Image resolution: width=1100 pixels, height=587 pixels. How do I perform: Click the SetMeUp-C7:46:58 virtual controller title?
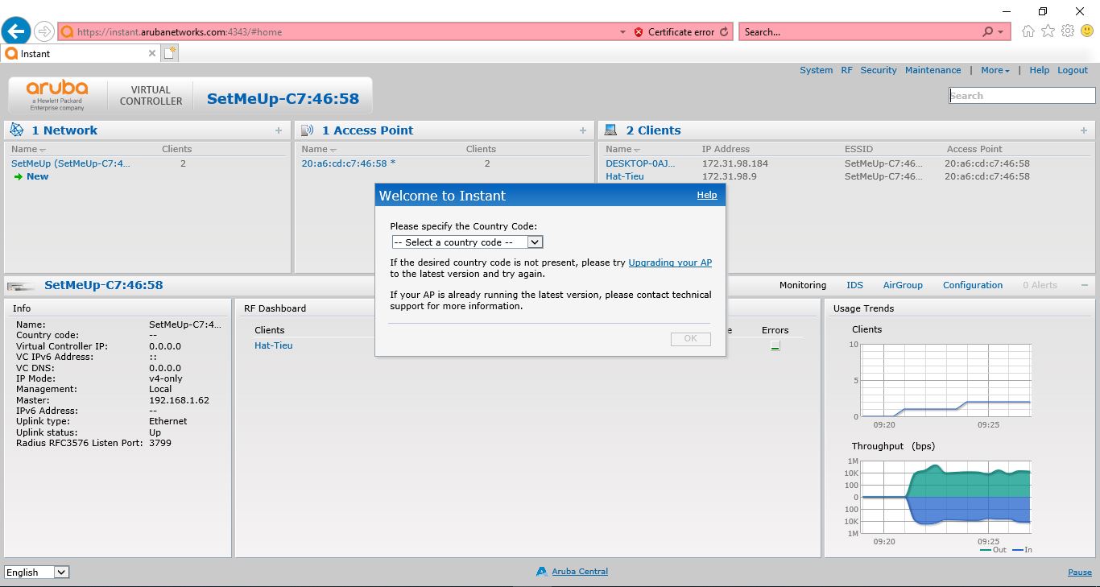click(283, 99)
